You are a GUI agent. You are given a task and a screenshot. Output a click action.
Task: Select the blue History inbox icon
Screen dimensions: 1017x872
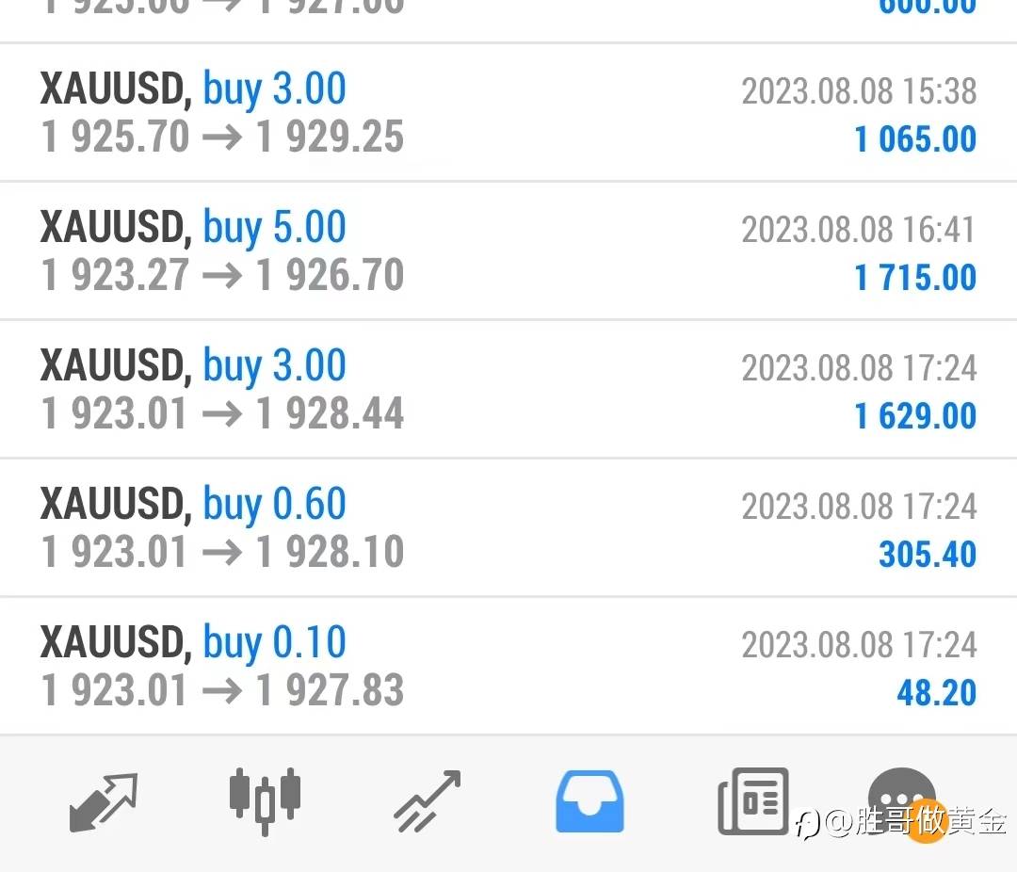pos(589,801)
